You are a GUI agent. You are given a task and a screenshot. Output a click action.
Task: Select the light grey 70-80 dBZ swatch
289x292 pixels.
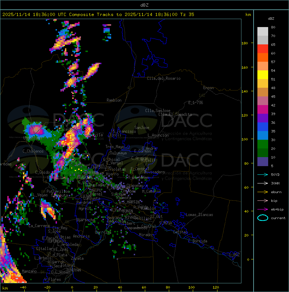263,32
